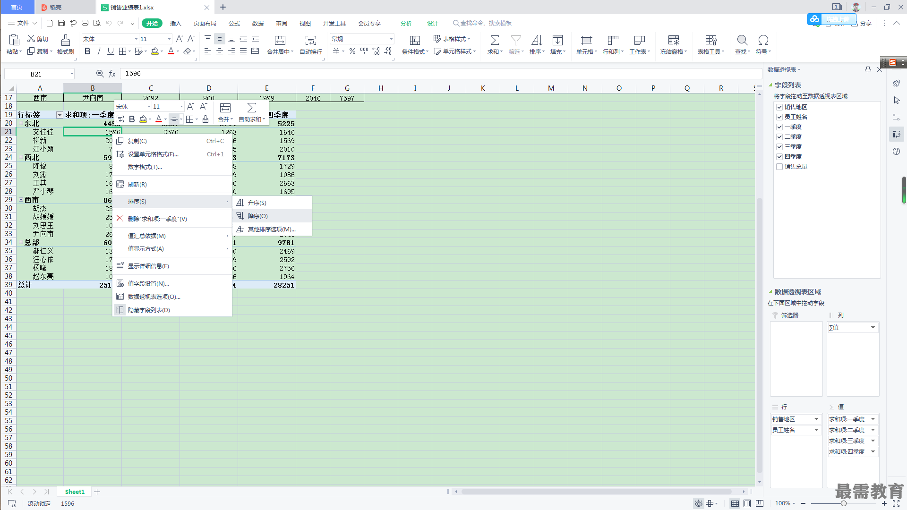Click the Find magnifier icon
907x510 pixels.
click(x=742, y=40)
